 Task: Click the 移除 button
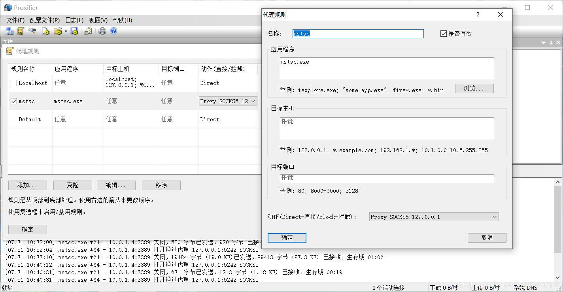coord(161,185)
